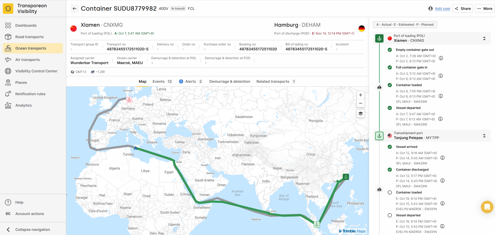Navigate to Places
This screenshot has width=495, height=235.
pos(33,82)
